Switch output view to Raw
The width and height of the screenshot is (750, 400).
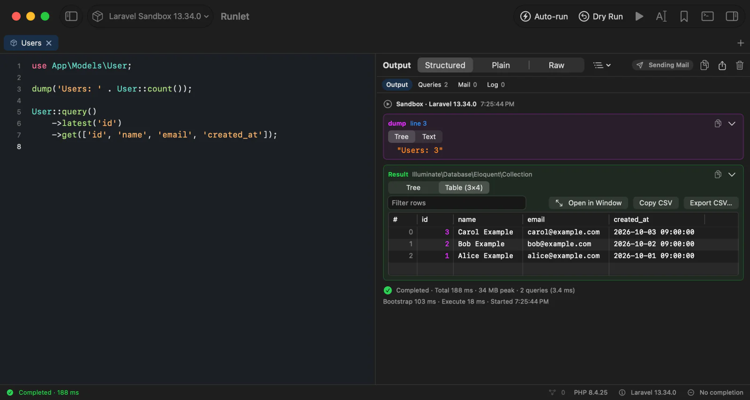pos(556,65)
